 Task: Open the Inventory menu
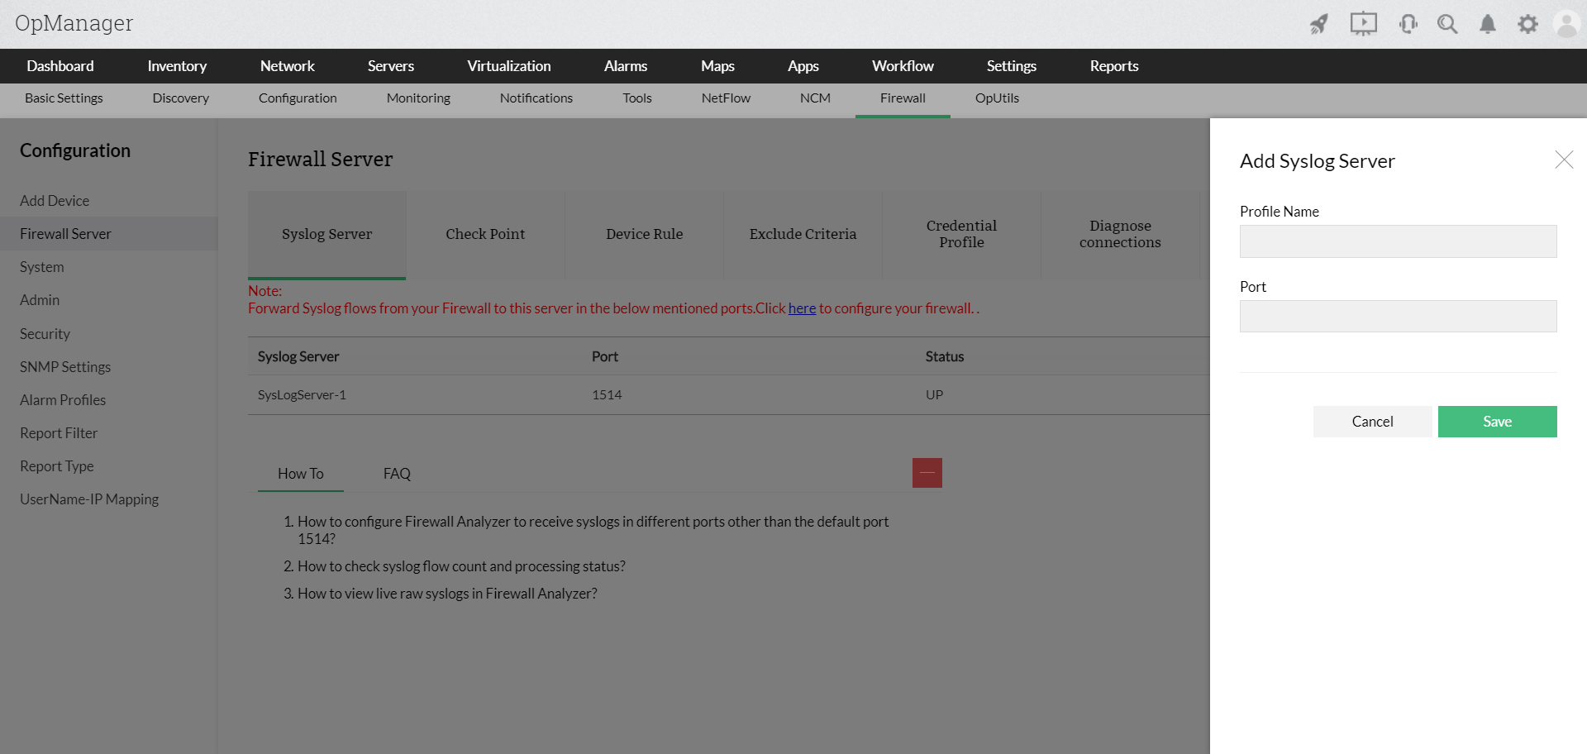(177, 66)
